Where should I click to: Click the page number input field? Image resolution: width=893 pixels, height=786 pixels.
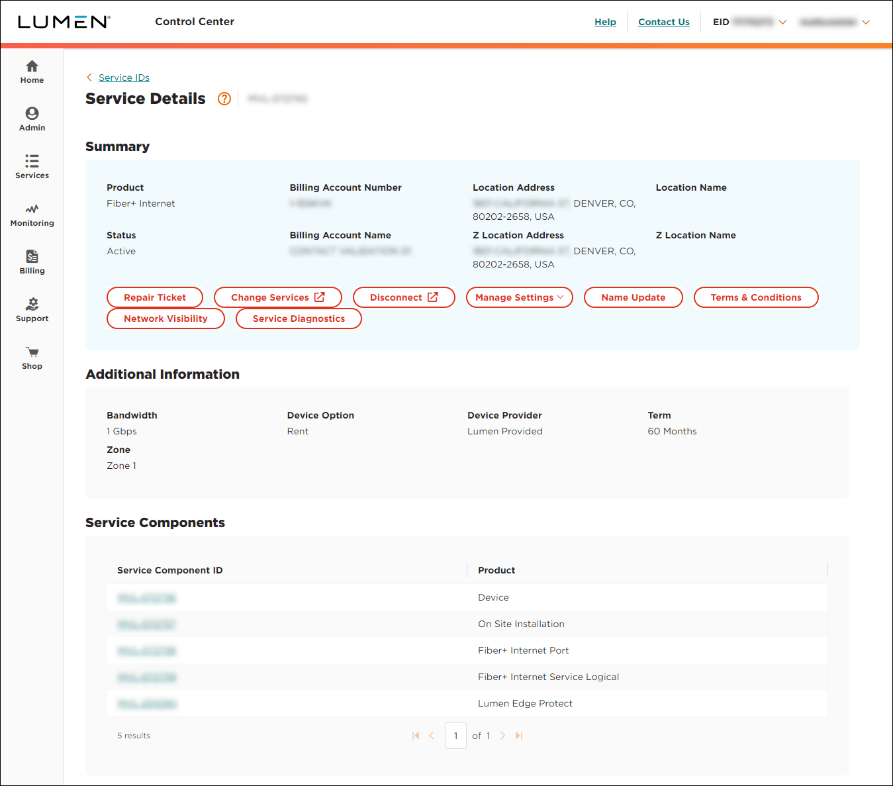[455, 736]
